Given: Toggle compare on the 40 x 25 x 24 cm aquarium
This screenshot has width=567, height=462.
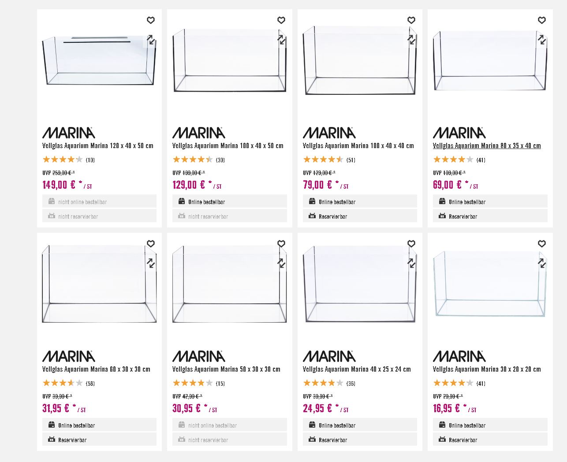Looking at the screenshot, I should (x=411, y=263).
